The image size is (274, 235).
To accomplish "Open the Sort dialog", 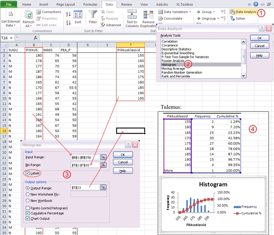I will [x=78, y=17].
